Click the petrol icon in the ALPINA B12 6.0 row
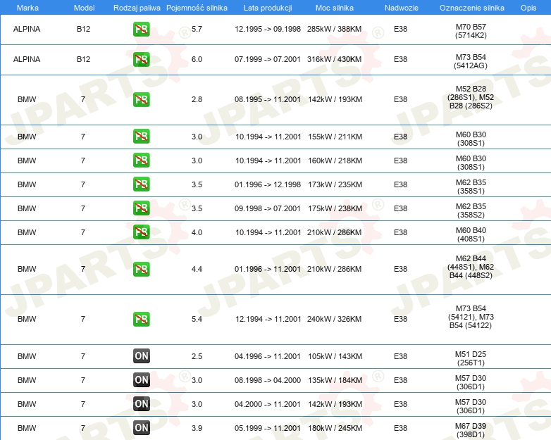Viewport: 551px width, 440px height. point(141,59)
